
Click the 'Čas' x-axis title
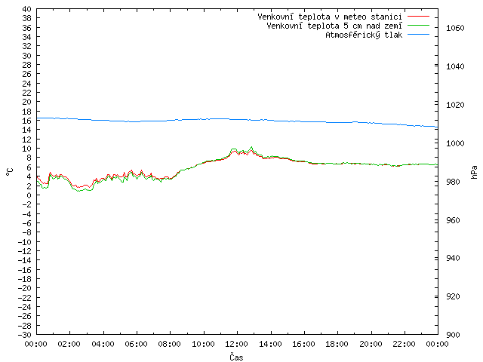click(236, 357)
